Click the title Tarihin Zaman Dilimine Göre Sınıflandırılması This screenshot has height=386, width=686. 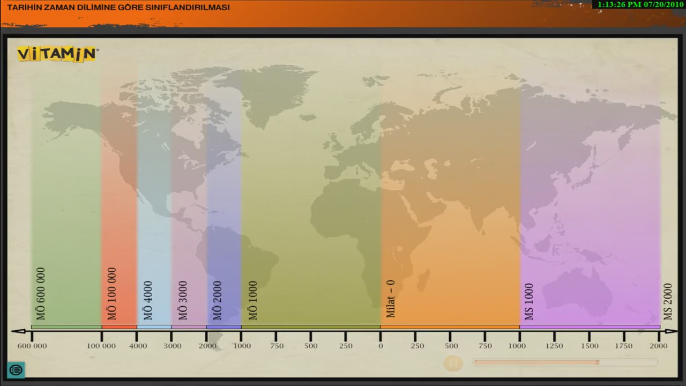[x=118, y=8]
